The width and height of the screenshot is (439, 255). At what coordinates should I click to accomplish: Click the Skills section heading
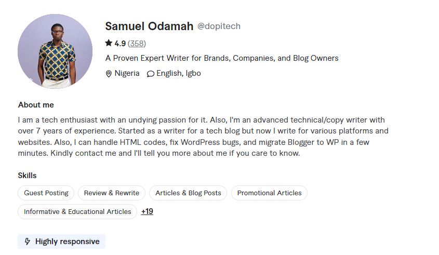pyautogui.click(x=27, y=176)
